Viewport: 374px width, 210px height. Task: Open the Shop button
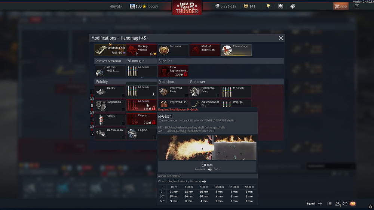[341, 6]
